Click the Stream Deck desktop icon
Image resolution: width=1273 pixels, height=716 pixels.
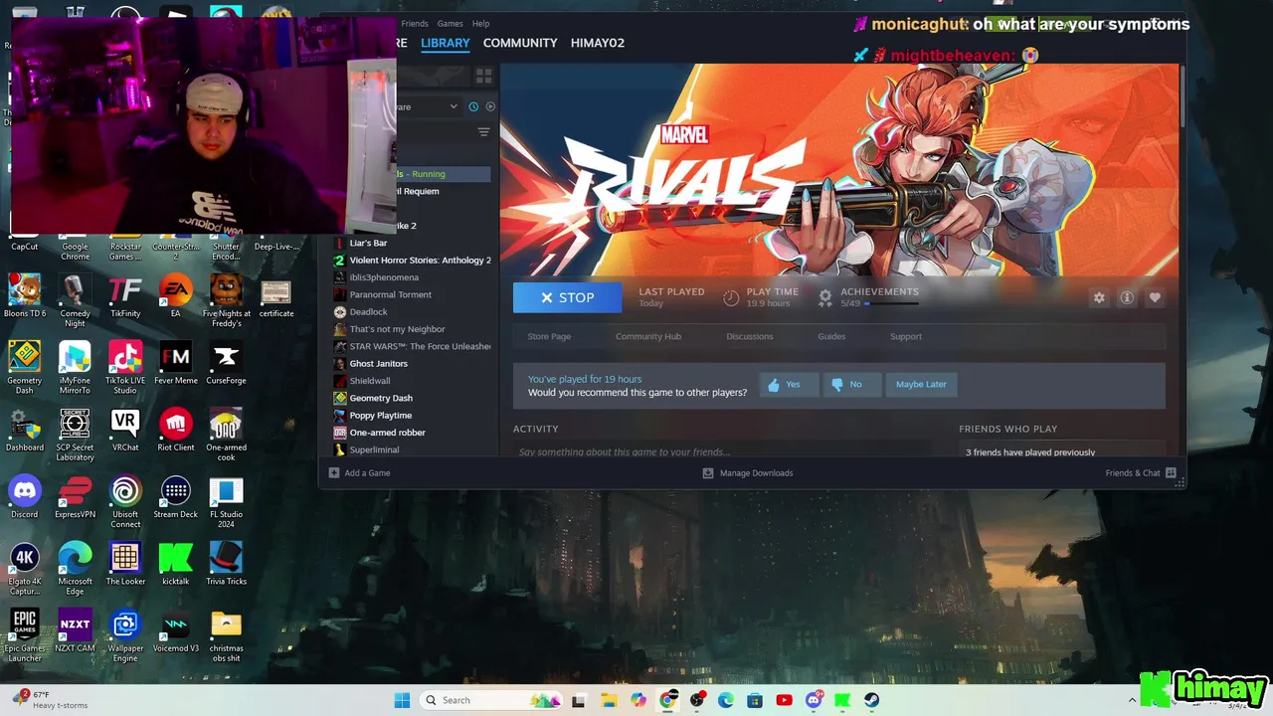click(176, 497)
